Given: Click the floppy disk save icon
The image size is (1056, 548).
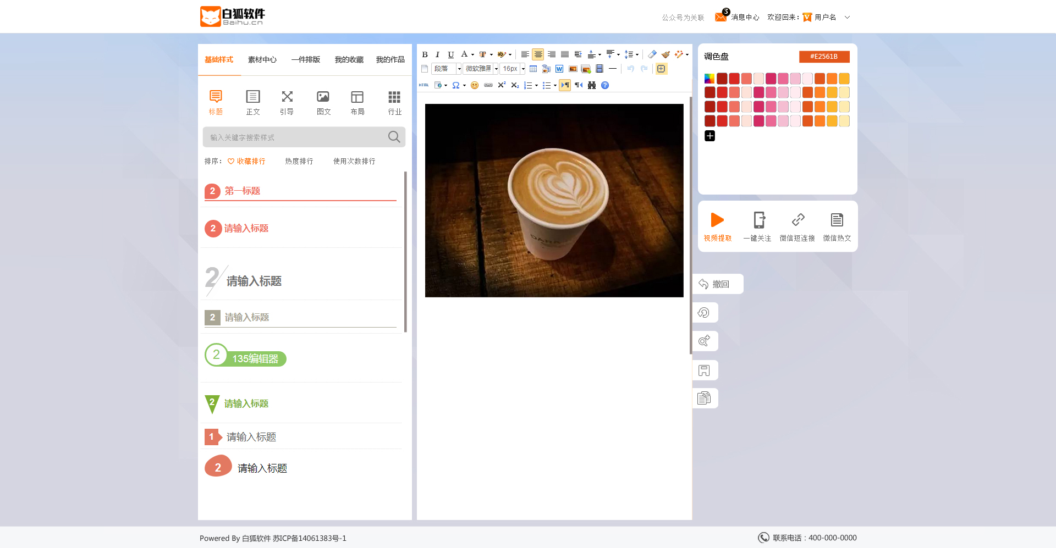Looking at the screenshot, I should click(704, 370).
